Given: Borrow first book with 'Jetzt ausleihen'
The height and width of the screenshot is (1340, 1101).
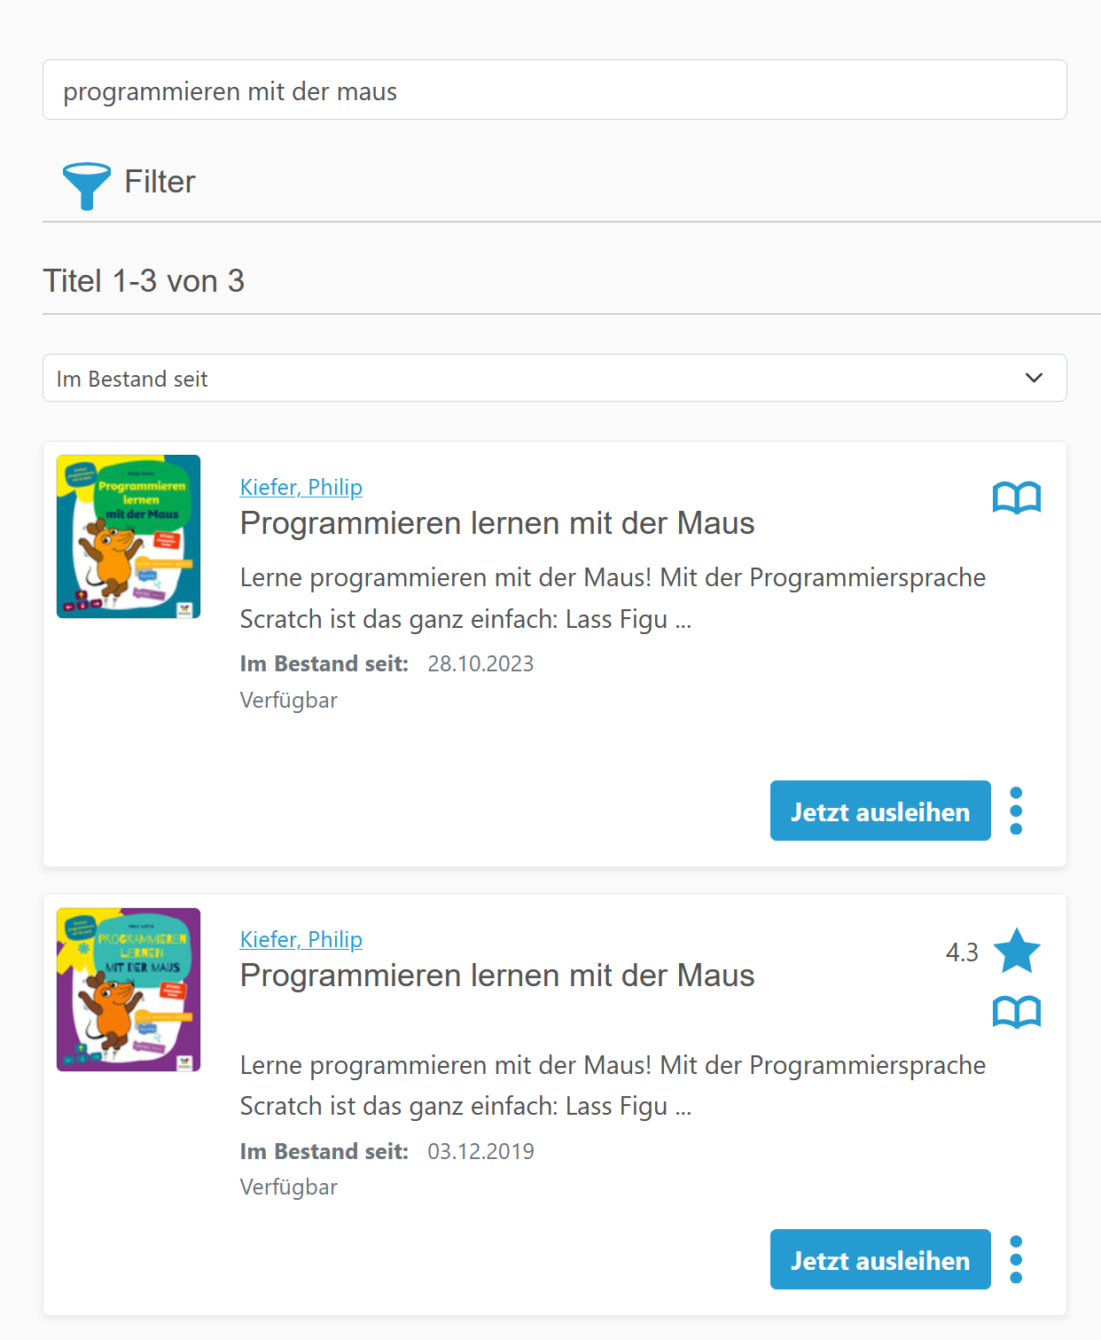Looking at the screenshot, I should (x=879, y=811).
